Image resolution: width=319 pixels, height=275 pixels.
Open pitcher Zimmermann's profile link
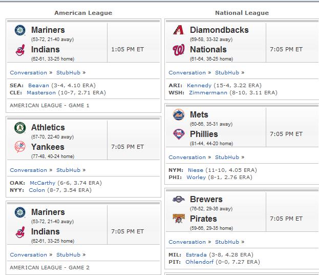pos(208,93)
